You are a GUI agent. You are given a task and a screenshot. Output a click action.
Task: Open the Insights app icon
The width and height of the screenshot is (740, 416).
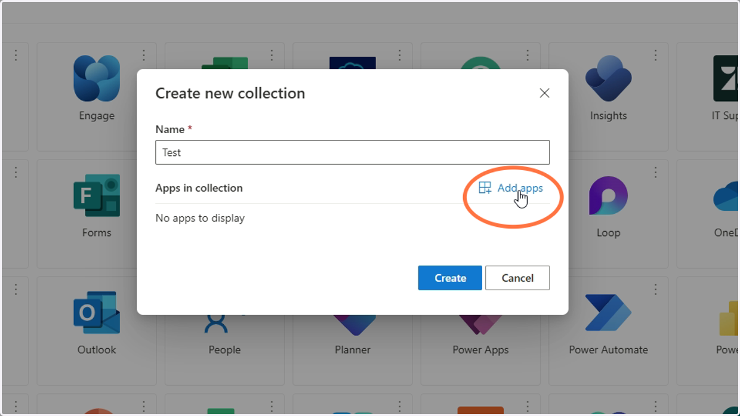point(608,78)
